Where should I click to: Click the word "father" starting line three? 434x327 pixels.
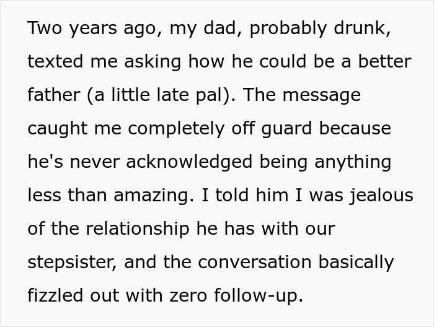click(54, 95)
